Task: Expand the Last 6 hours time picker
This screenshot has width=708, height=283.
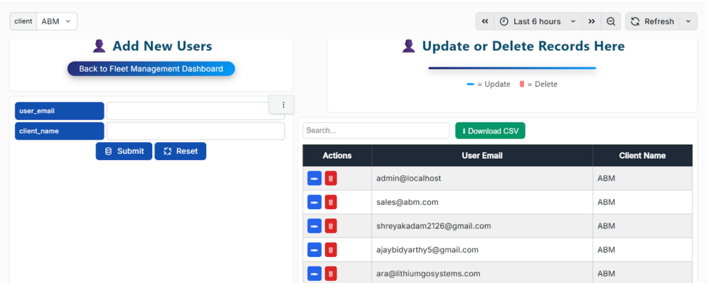Action: coord(538,21)
